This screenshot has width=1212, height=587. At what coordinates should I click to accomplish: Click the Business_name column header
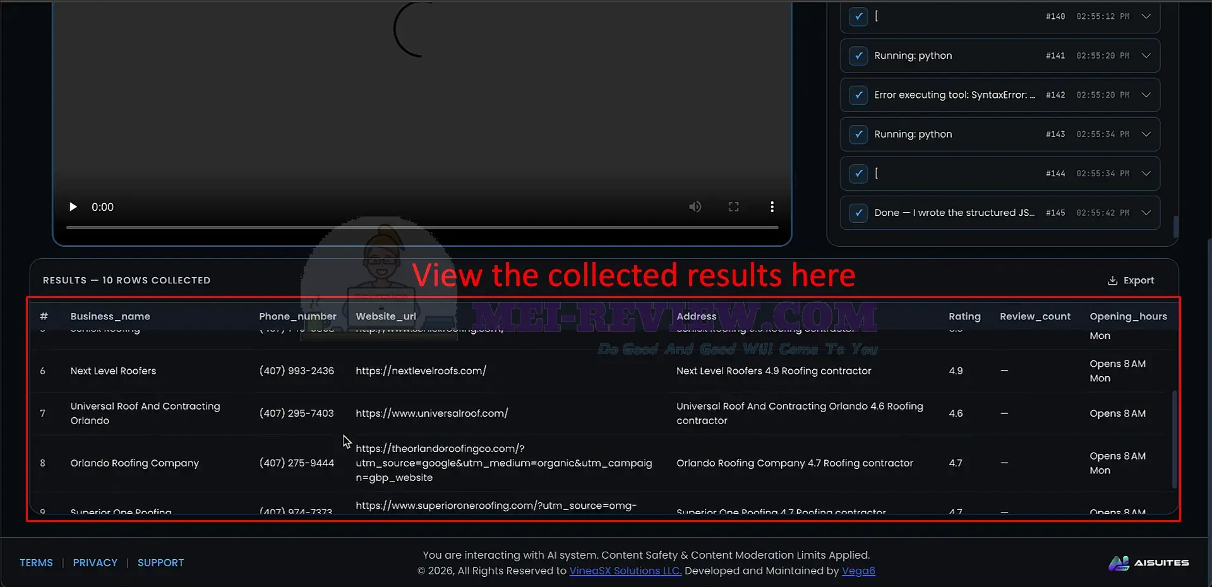110,316
